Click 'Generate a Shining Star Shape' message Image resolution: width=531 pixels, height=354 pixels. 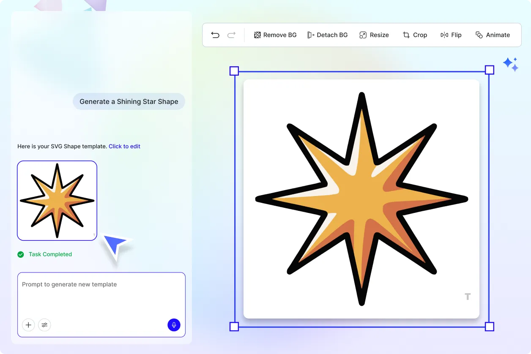(129, 101)
